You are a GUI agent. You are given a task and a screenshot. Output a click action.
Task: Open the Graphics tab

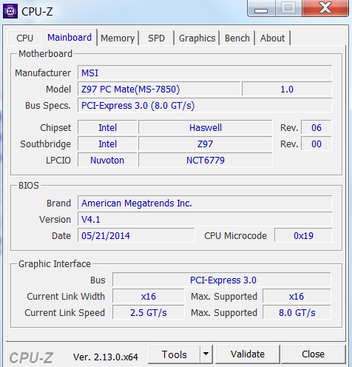click(197, 38)
